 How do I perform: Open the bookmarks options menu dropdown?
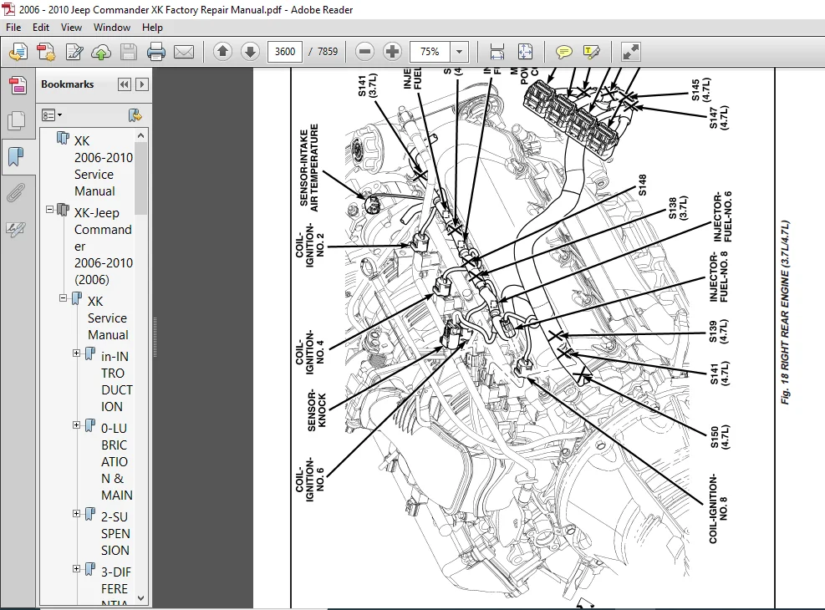click(x=52, y=115)
